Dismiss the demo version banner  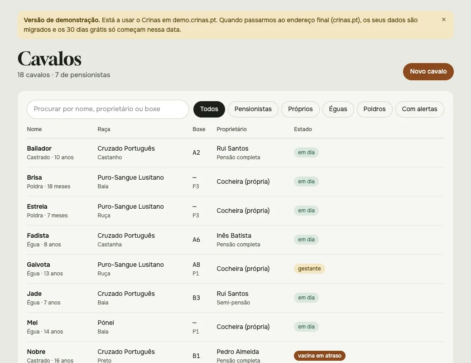[444, 20]
